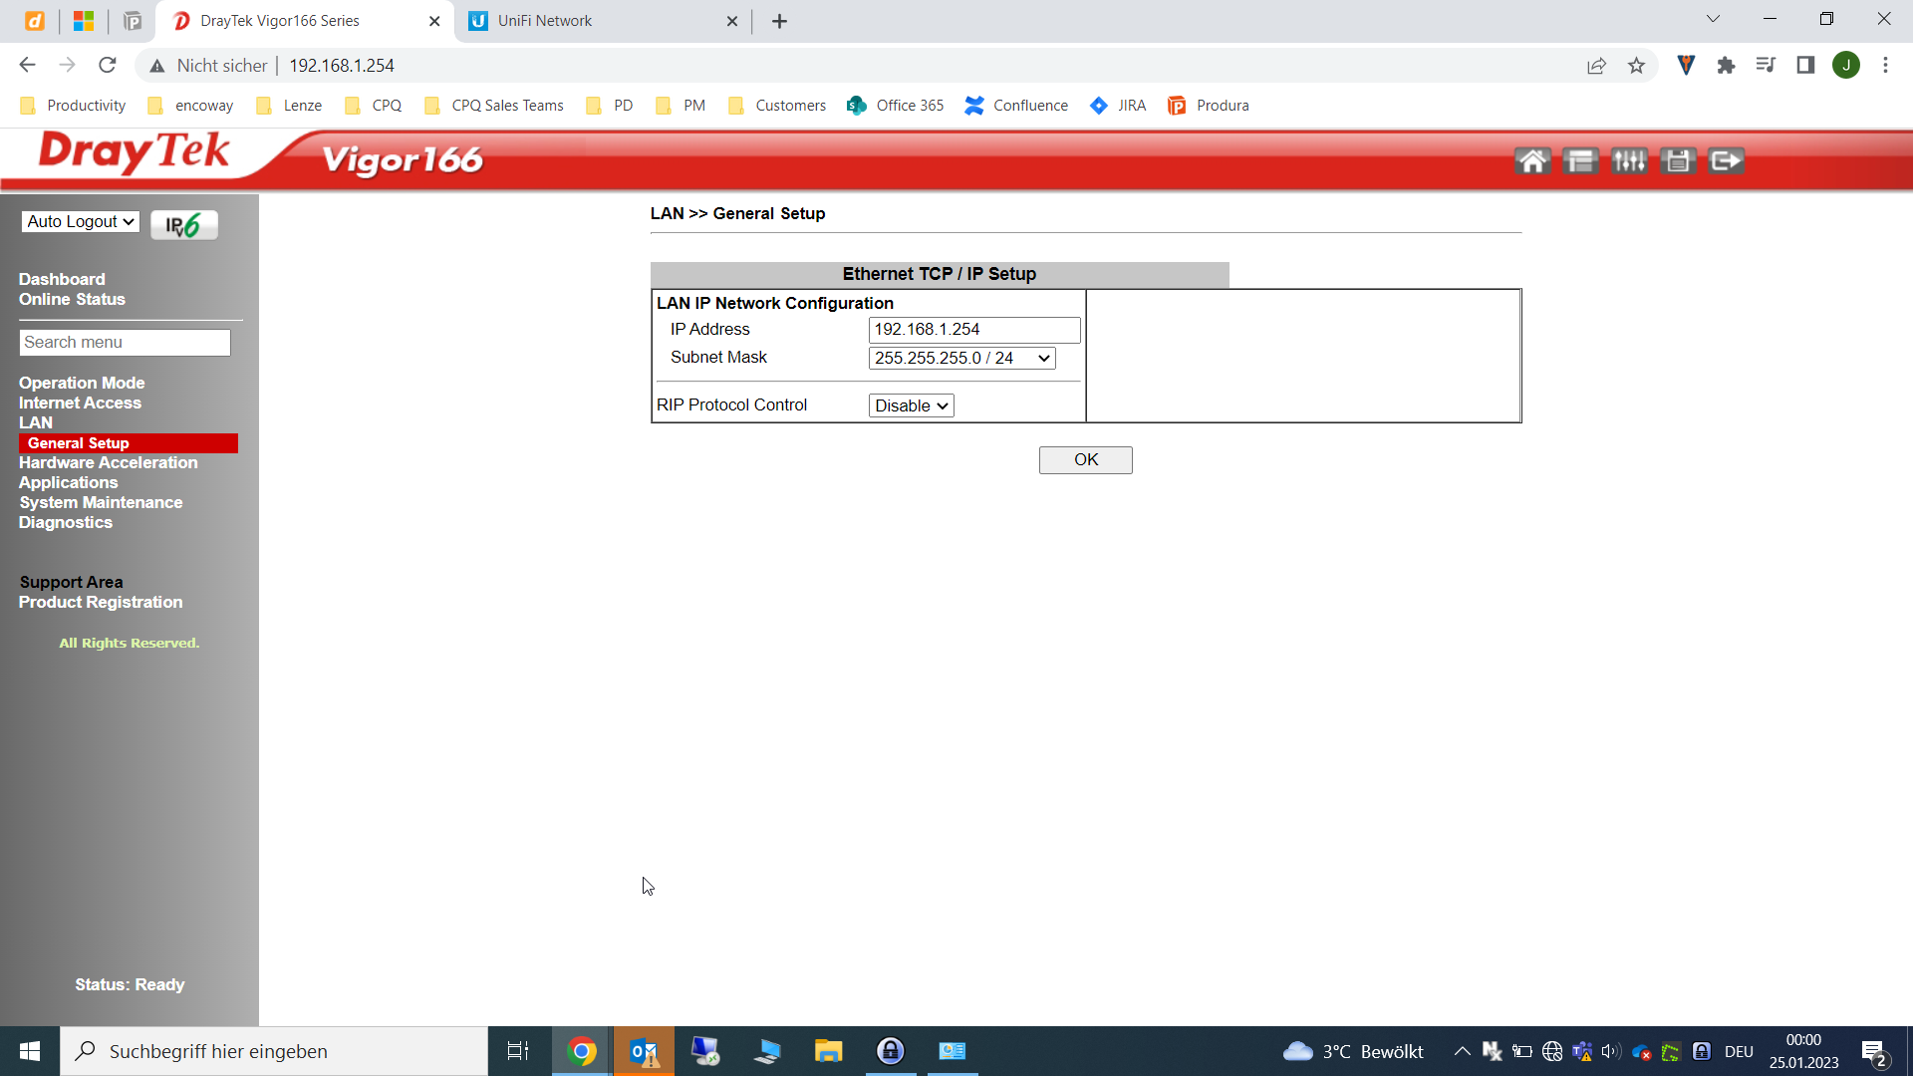This screenshot has width=1913, height=1076.
Task: Open the sliders settings icon in header
Action: [x=1629, y=160]
